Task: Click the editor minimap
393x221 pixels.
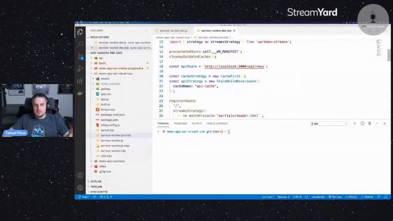Action: tap(379, 48)
